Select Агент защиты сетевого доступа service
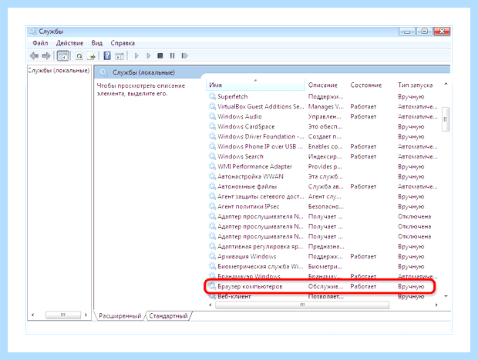478x360 pixels. pyautogui.click(x=323, y=197)
